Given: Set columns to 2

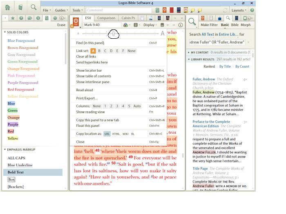Looking at the screenshot, I should tap(111, 106).
